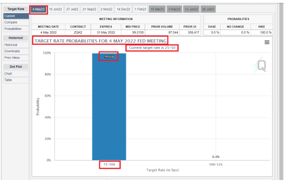Open the Historical sidebar link
Screen dimensions: 284x182
pos(16,45)
